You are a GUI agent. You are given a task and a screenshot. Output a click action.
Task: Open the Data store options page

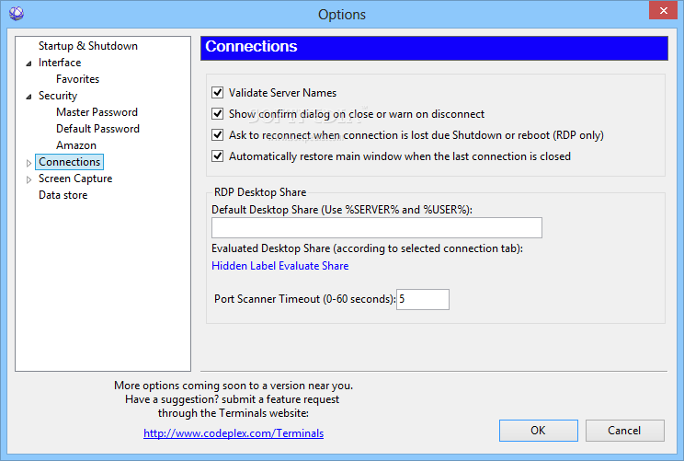(x=63, y=195)
